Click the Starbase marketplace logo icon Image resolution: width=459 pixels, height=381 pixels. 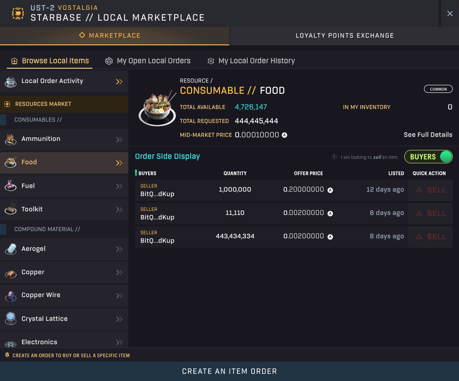click(x=18, y=13)
